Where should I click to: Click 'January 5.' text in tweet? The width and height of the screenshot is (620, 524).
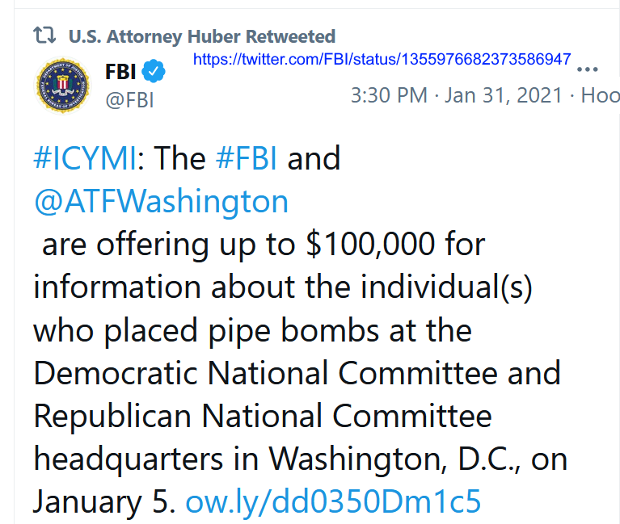[x=104, y=501]
